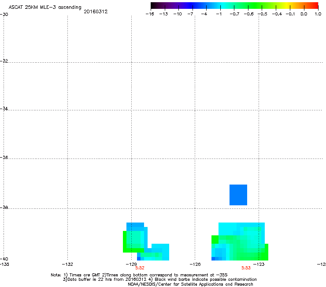The height and width of the screenshot is (287, 326).
Task: Click the -0.6 color scale label
Action: tap(248, 14)
